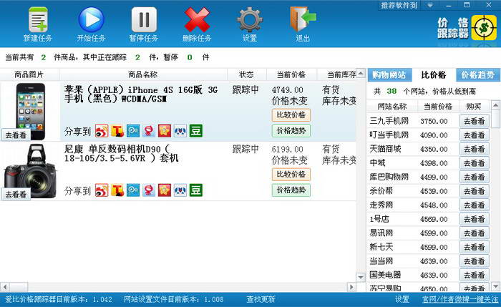Click 去看看 for 1号店
Viewport: 501px width, 307px height.
point(475,219)
